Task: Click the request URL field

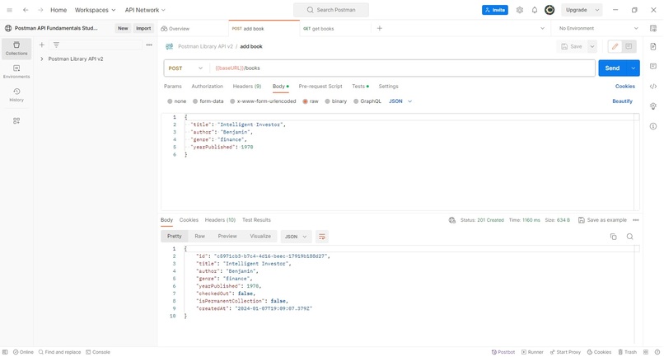Action: 403,68
